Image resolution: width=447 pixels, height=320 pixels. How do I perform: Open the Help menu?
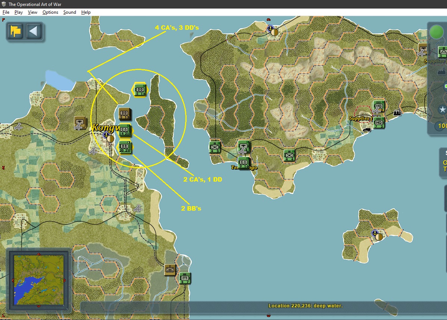click(86, 12)
